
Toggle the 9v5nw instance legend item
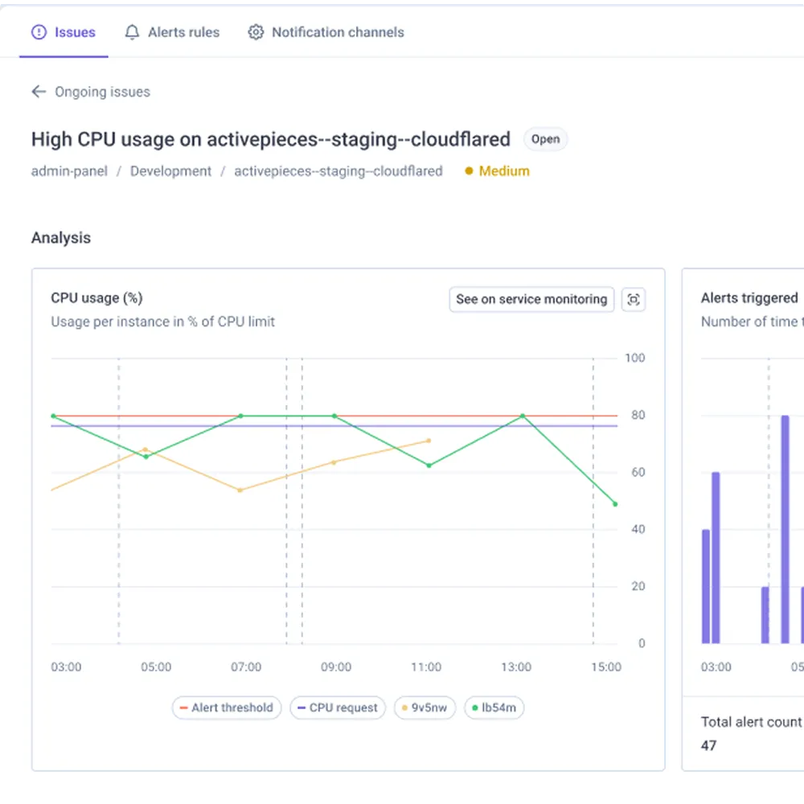coord(425,708)
